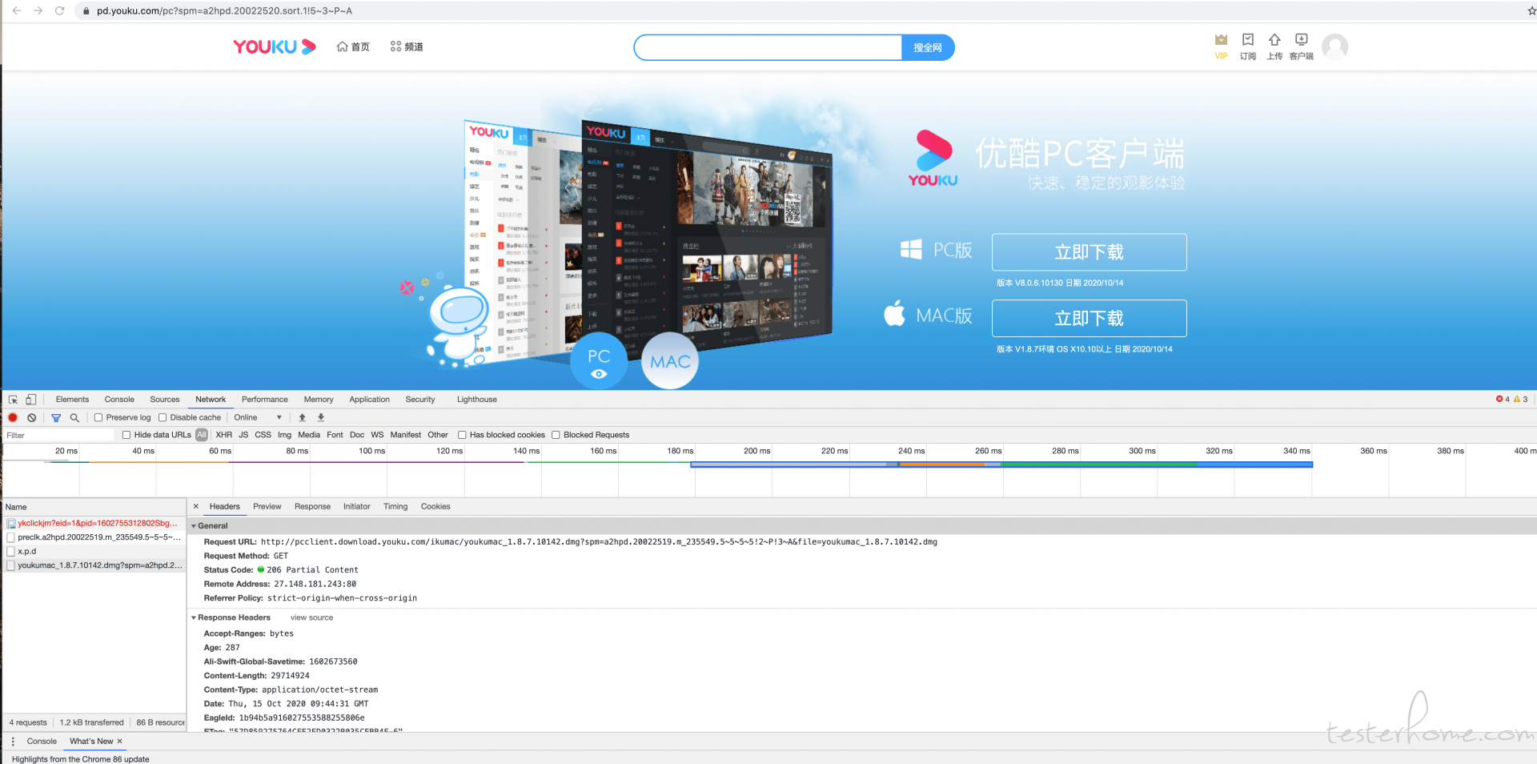1537x764 pixels.
Task: Open the Online throttling dropdown
Action: tap(258, 417)
